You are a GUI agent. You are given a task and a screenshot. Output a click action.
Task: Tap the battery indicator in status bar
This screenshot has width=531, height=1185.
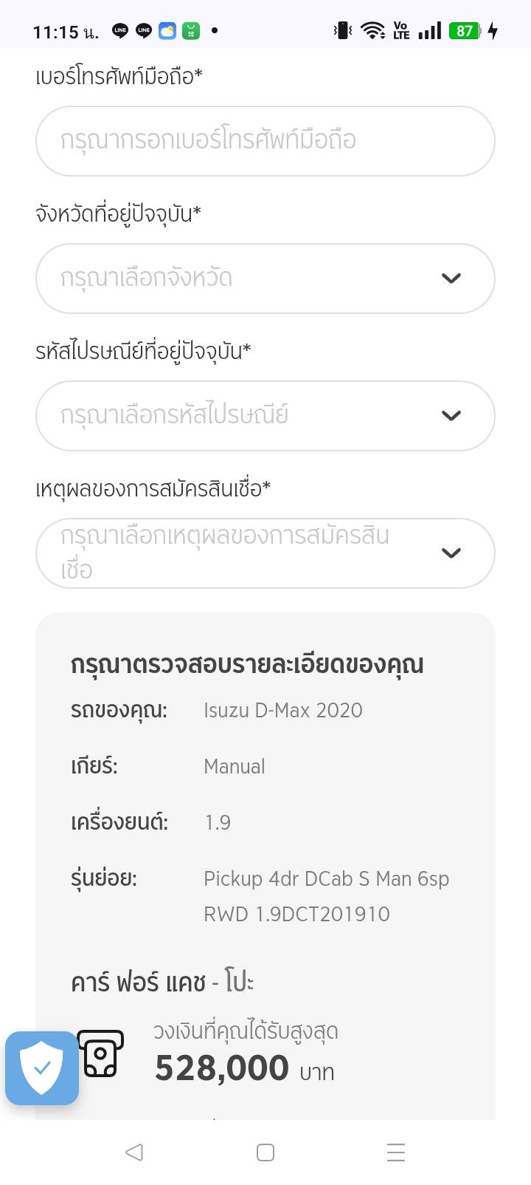465,31
